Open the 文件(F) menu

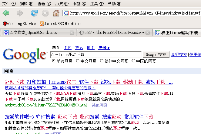pyautogui.click(x=9, y=4)
